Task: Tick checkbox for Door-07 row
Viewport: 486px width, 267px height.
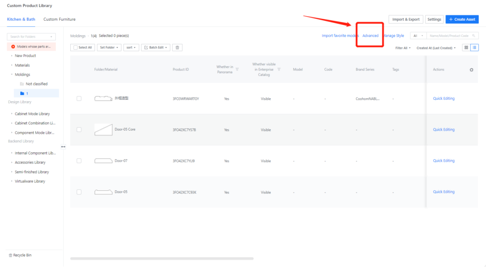Action: pyautogui.click(x=79, y=161)
